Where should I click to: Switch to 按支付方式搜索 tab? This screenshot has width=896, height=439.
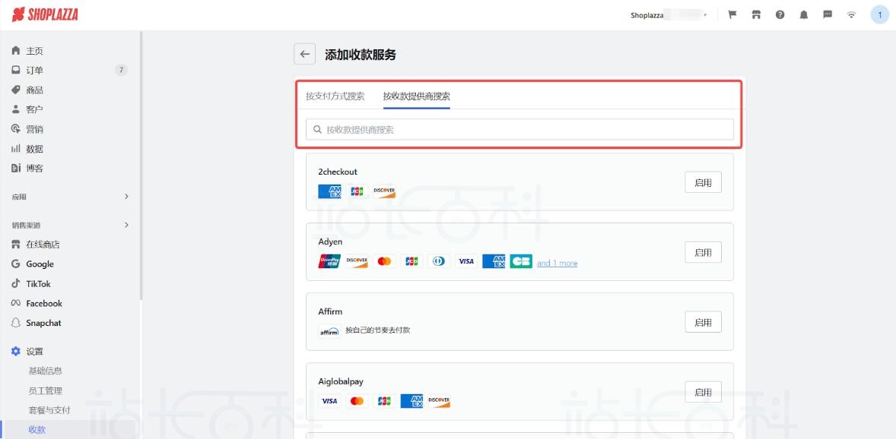(x=335, y=96)
